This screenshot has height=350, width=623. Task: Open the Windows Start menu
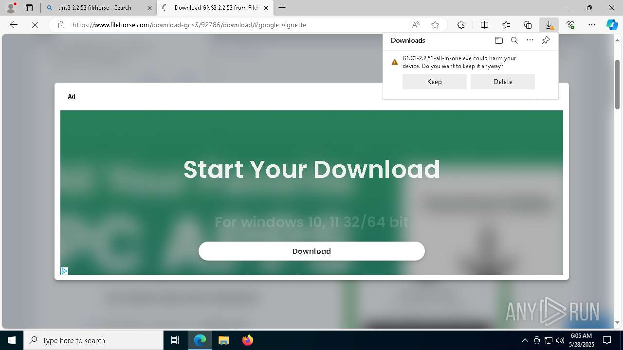click(12, 340)
